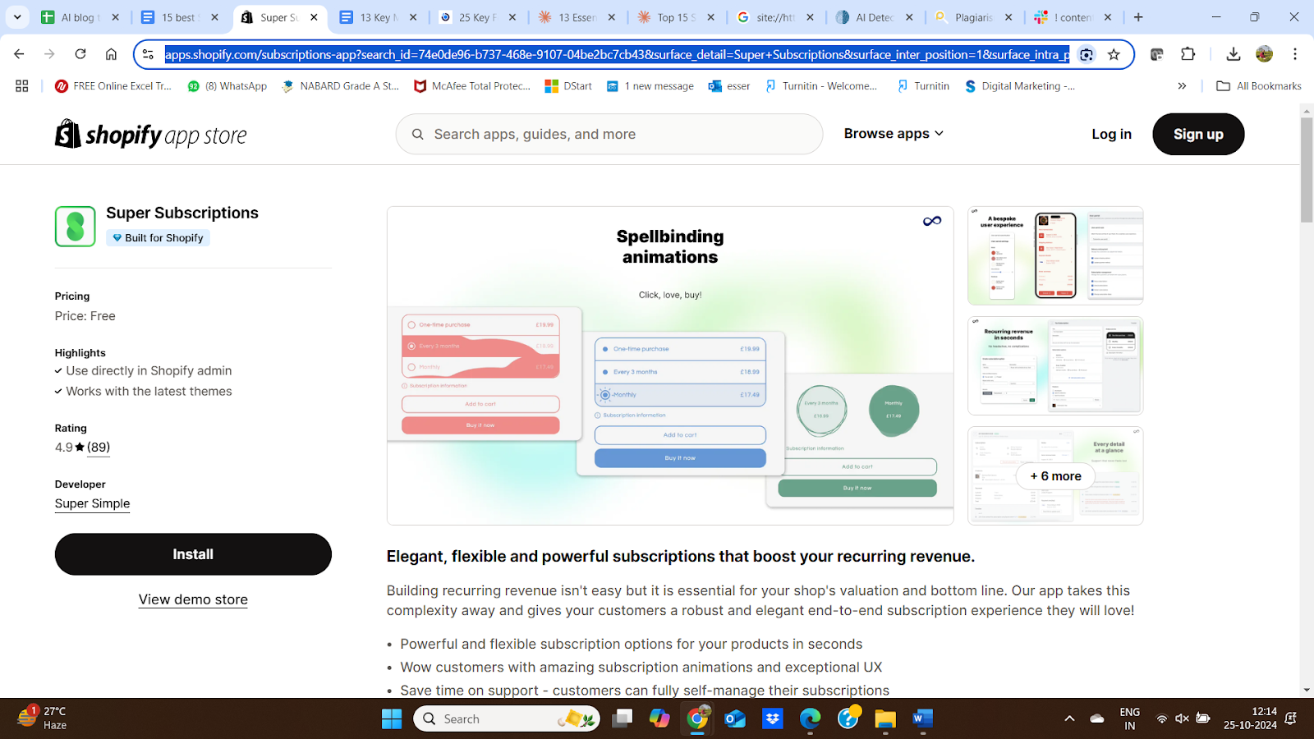This screenshot has height=739, width=1314.
Task: Open the downloads icon in toolbar
Action: (x=1233, y=54)
